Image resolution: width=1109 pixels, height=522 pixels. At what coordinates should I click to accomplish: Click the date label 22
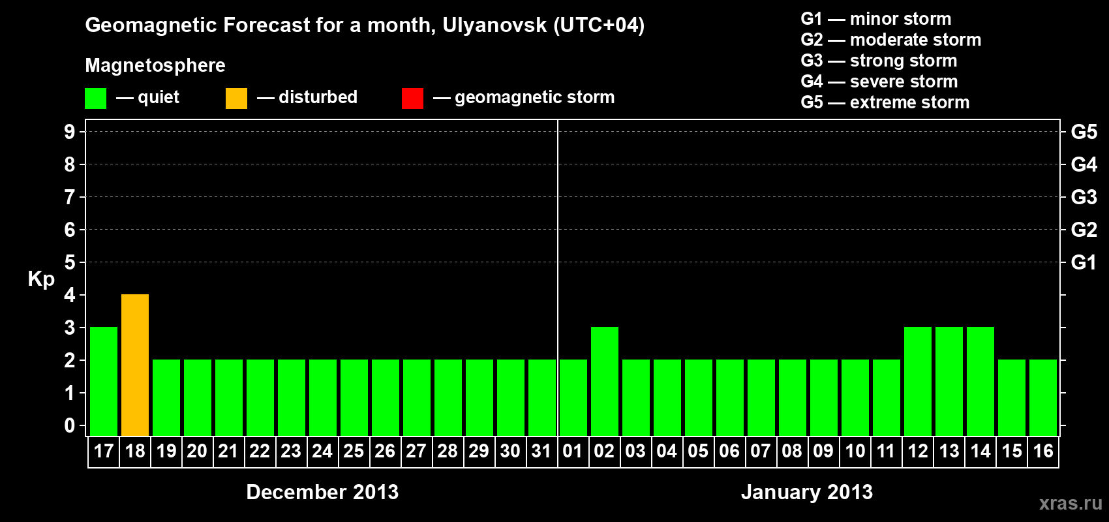(260, 451)
